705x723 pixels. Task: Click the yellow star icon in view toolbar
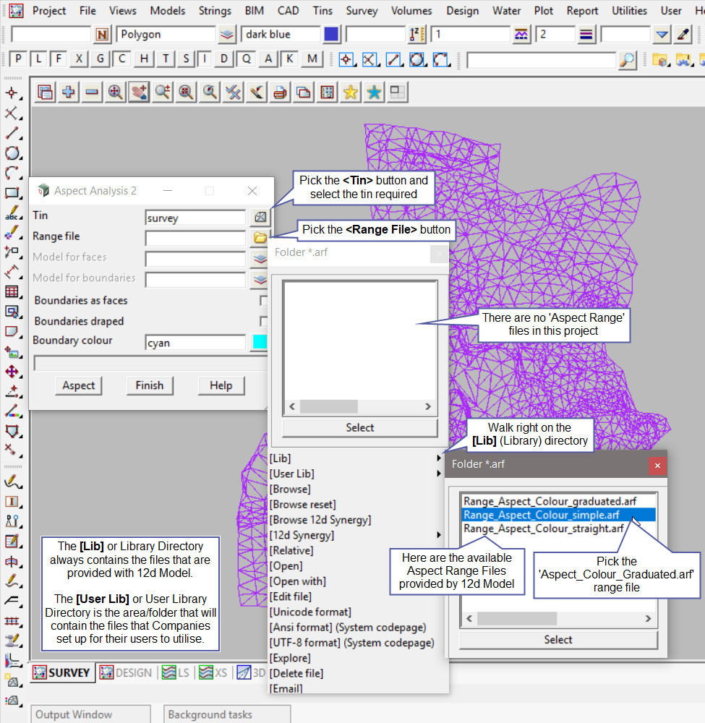[x=351, y=93]
